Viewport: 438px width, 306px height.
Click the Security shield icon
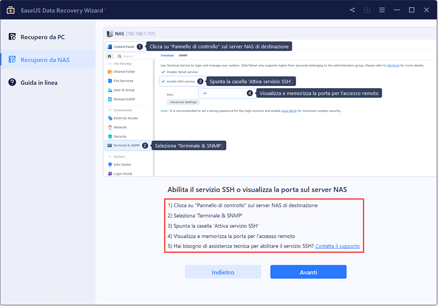pos(110,136)
